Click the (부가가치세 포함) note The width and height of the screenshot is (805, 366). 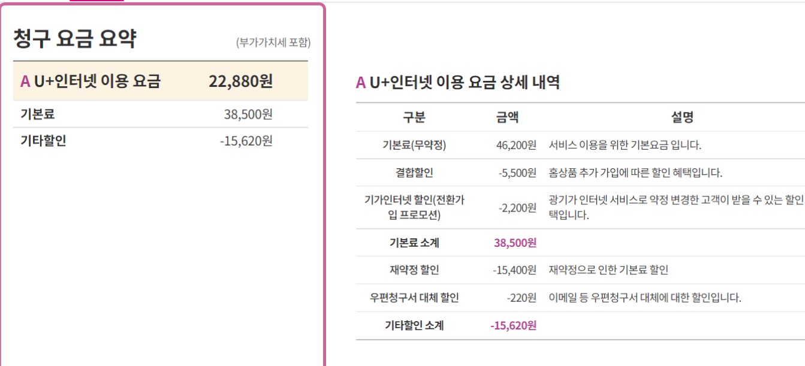[x=273, y=43]
